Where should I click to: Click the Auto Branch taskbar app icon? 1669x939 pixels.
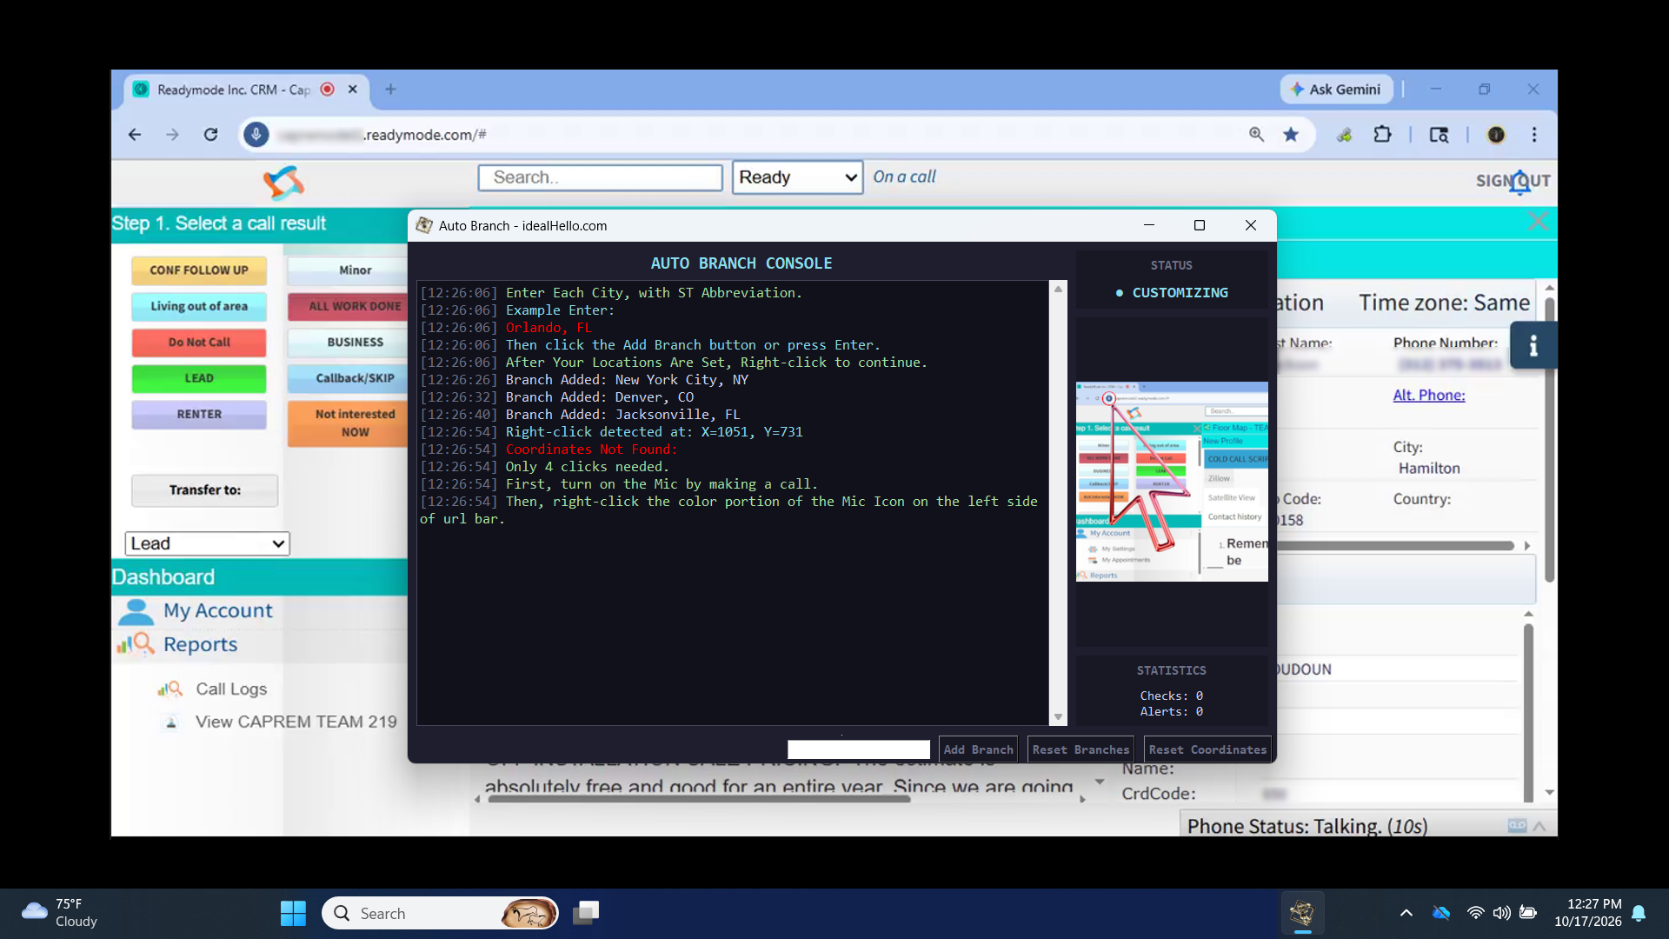point(1301,913)
